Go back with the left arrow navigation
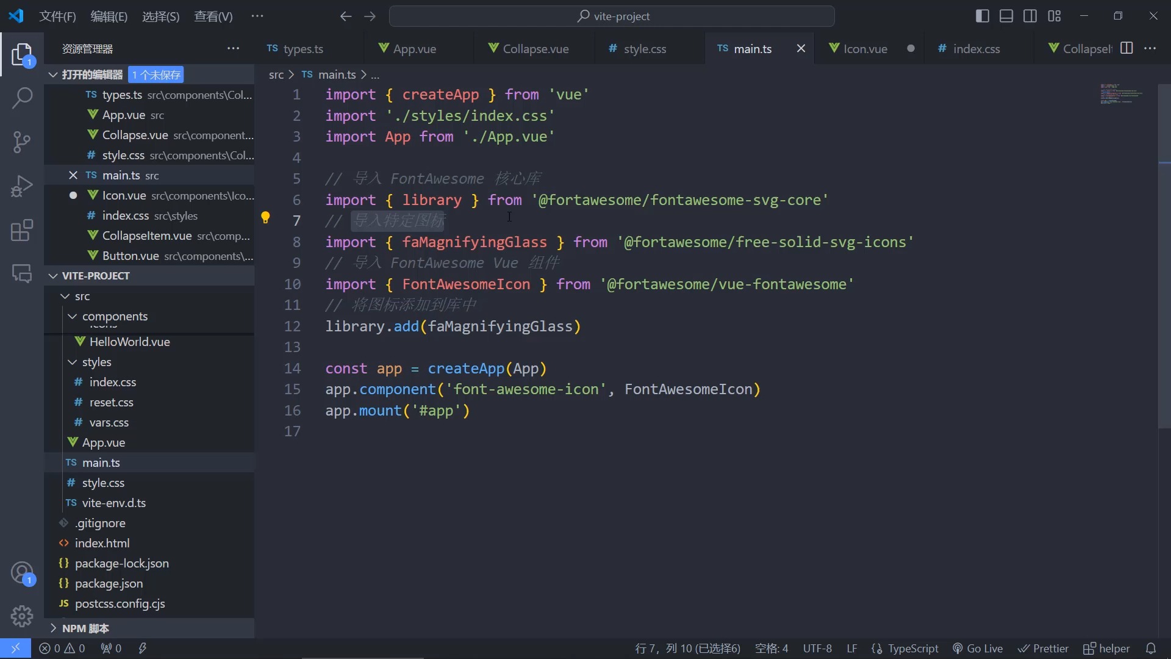 [346, 16]
